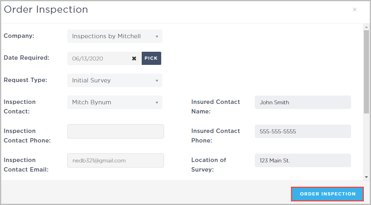This screenshot has height=205, width=371.
Task: Click the PICK date button
Action: [x=151, y=58]
